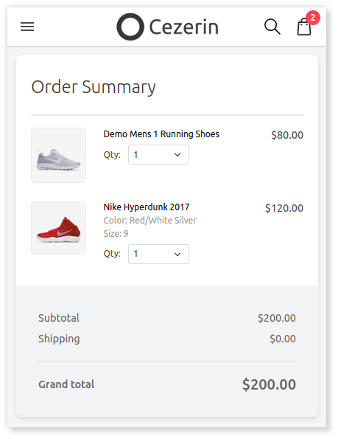The image size is (338, 439).
Task: Click the Order Summary heading
Action: tap(94, 87)
